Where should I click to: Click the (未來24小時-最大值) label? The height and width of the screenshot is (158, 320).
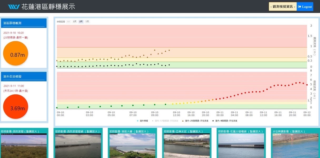coord(16,91)
